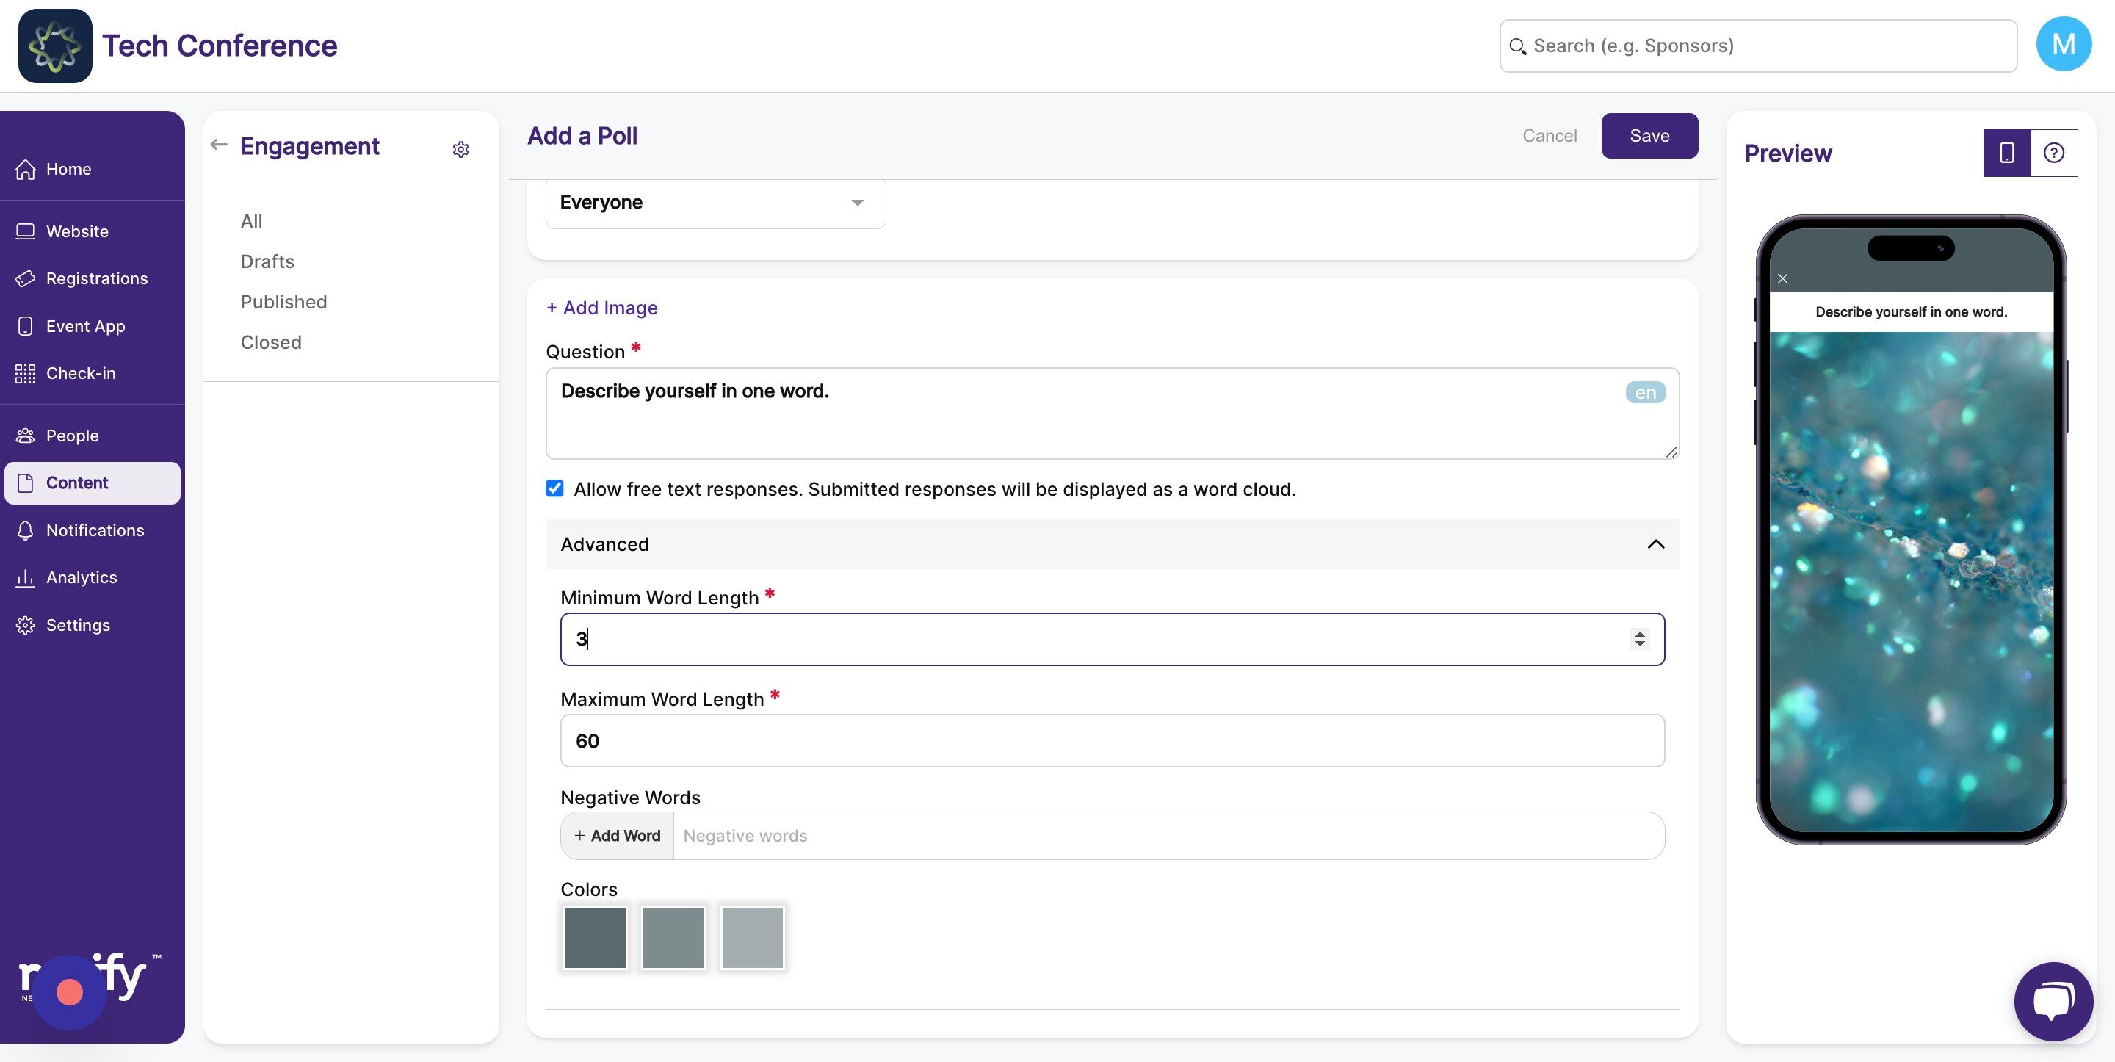Click the + Add Image link
The height and width of the screenshot is (1062, 2115).
(x=602, y=307)
